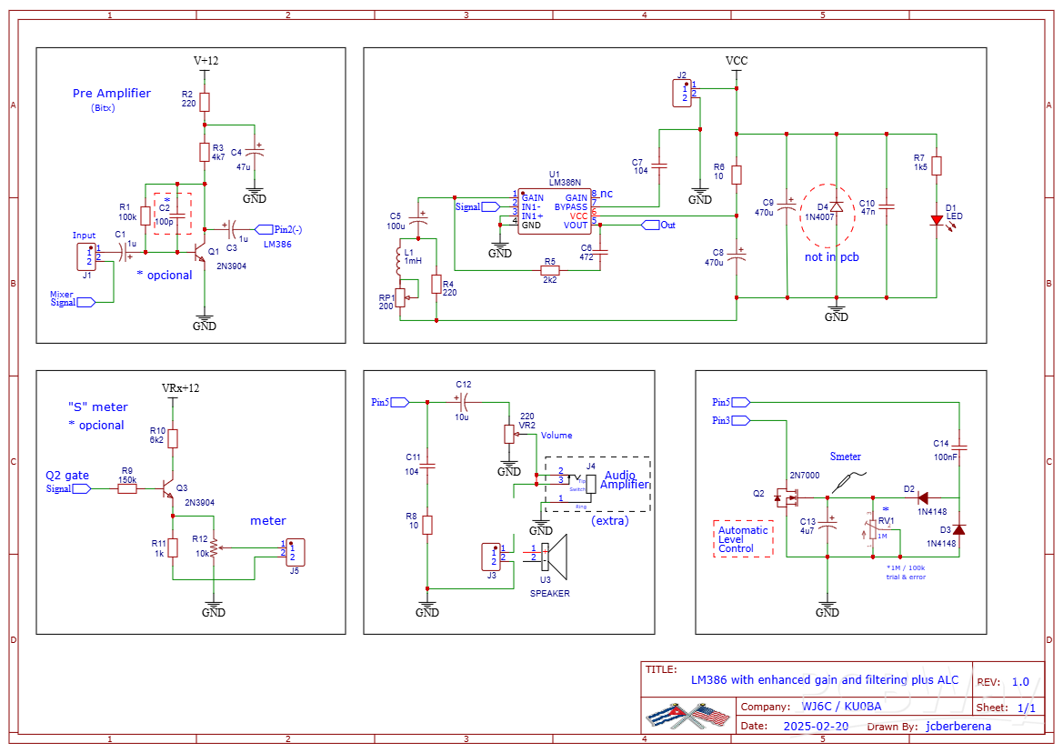Adjust the VR2 Volume potentiometer

click(508, 434)
